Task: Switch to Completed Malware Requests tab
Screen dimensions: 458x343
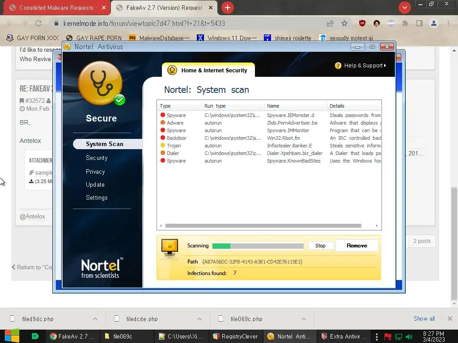Action: (x=57, y=8)
